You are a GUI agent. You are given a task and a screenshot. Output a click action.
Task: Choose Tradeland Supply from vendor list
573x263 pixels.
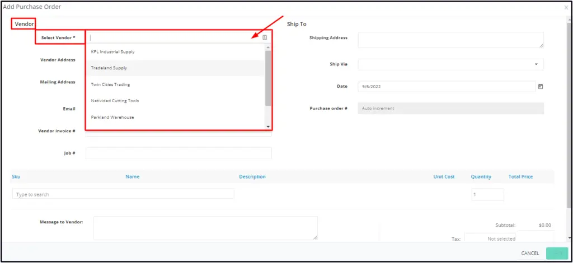click(x=175, y=68)
